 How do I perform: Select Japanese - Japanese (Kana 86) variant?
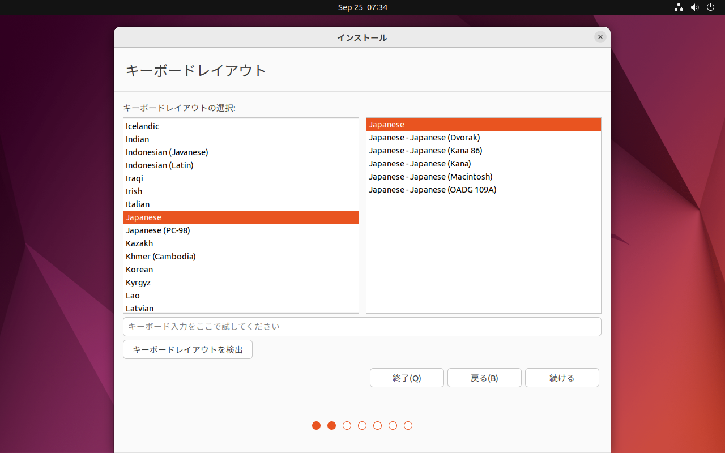pyautogui.click(x=425, y=151)
